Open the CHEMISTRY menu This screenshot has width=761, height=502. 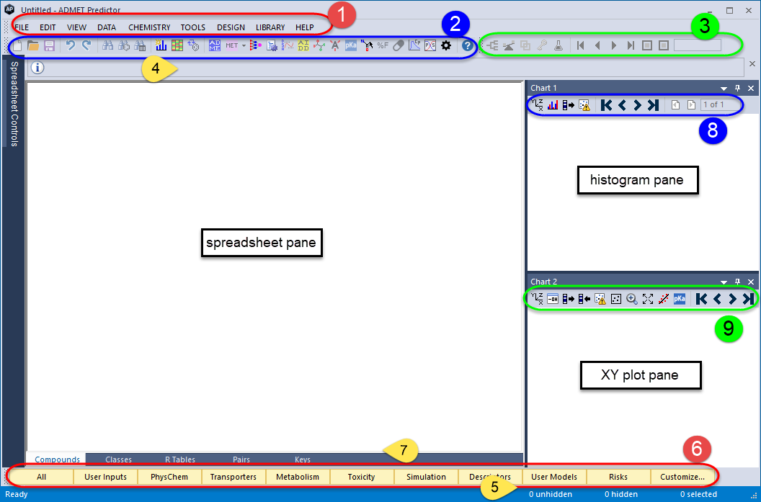click(x=149, y=27)
